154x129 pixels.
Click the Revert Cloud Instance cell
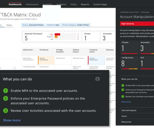pyautogui.click(x=80, y=67)
